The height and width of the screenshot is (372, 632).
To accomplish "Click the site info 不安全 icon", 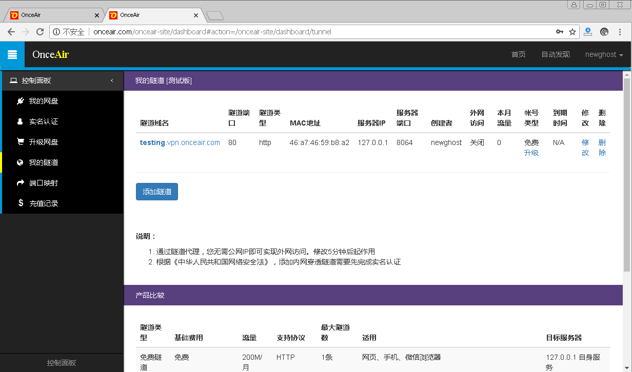I will [x=57, y=32].
